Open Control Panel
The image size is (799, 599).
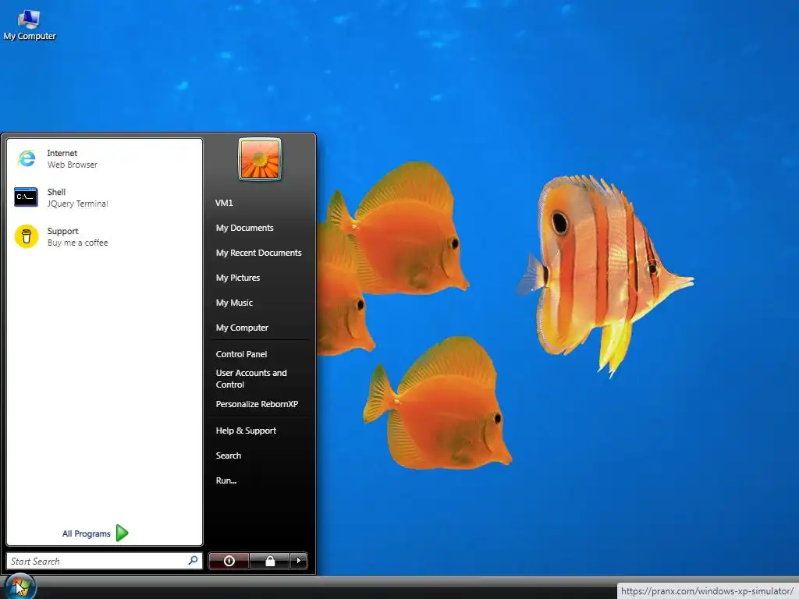pos(242,354)
